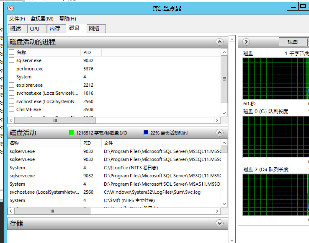Maximize the 资源监视器 window
The width and height of the screenshot is (309, 243).
[x=303, y=7]
